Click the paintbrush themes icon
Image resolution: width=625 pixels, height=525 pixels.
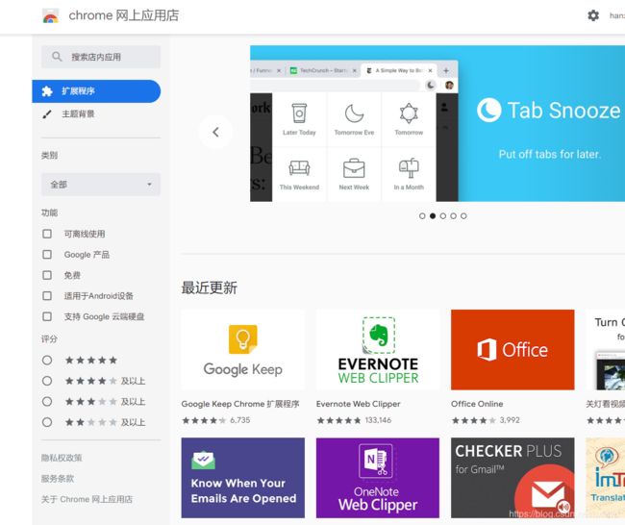[x=47, y=114]
